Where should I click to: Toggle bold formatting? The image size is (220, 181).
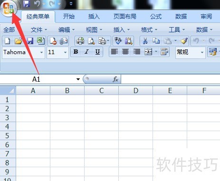click(x=76, y=52)
